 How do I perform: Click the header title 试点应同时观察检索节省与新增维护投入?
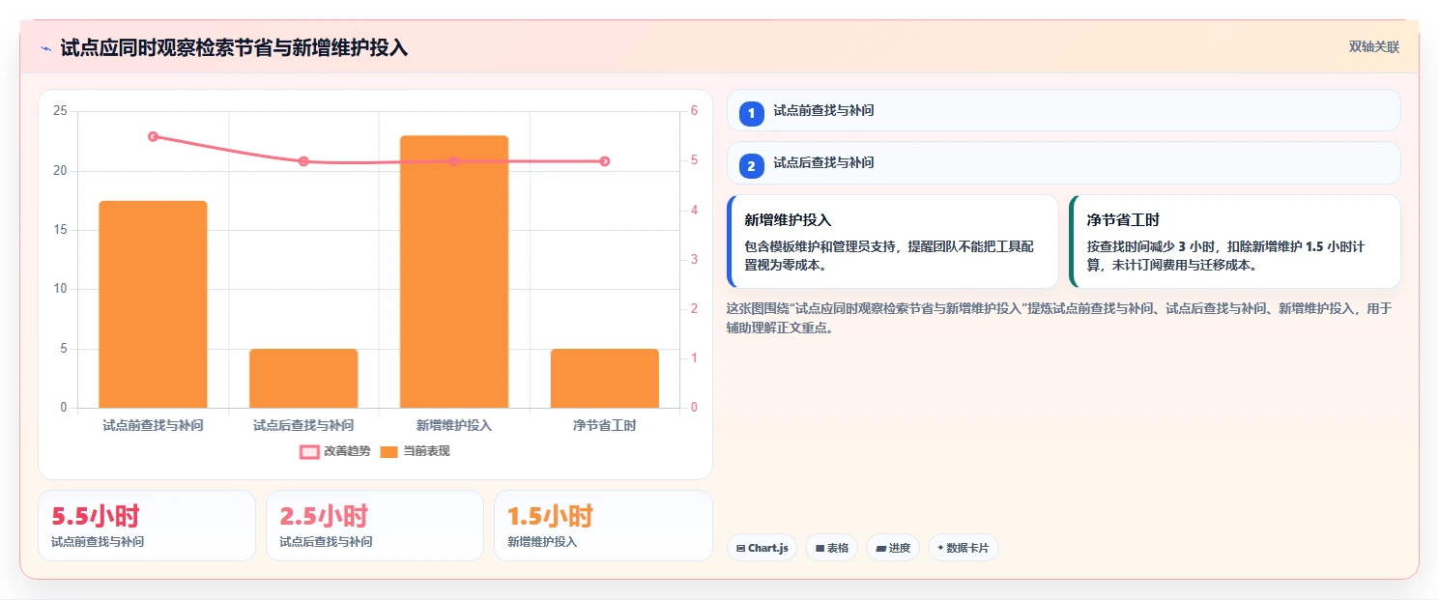click(x=234, y=47)
